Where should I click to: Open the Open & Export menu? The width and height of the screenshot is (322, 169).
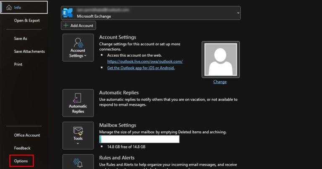27,21
